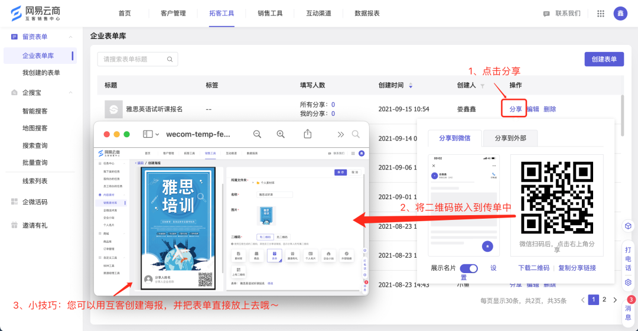Screen dimensions: 638x331
Task: Click the form table vertical scrollbar
Action: 622,116
